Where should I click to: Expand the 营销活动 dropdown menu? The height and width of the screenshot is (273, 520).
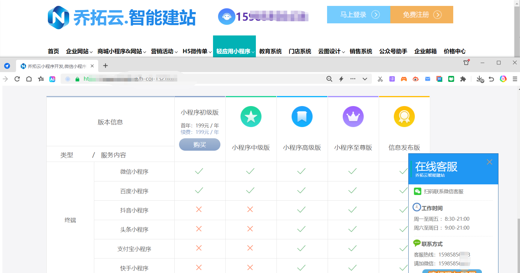click(x=164, y=51)
